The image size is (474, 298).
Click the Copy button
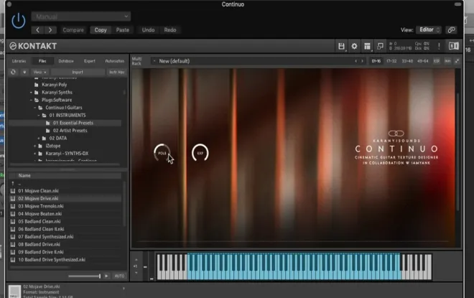click(x=101, y=30)
